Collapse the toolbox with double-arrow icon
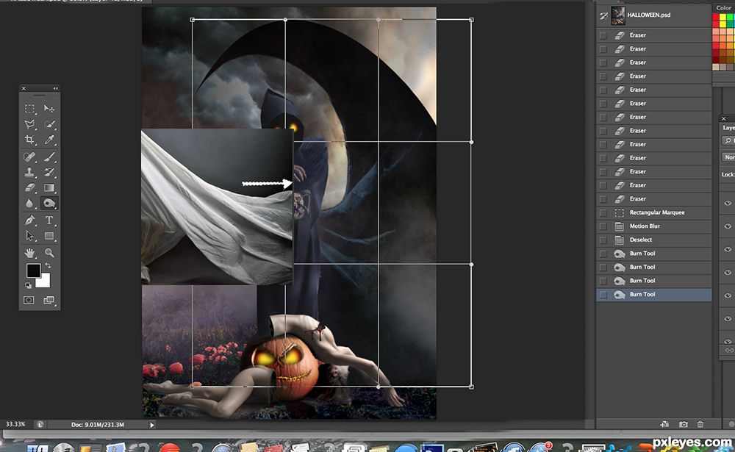Image resolution: width=735 pixels, height=452 pixels. tap(55, 88)
